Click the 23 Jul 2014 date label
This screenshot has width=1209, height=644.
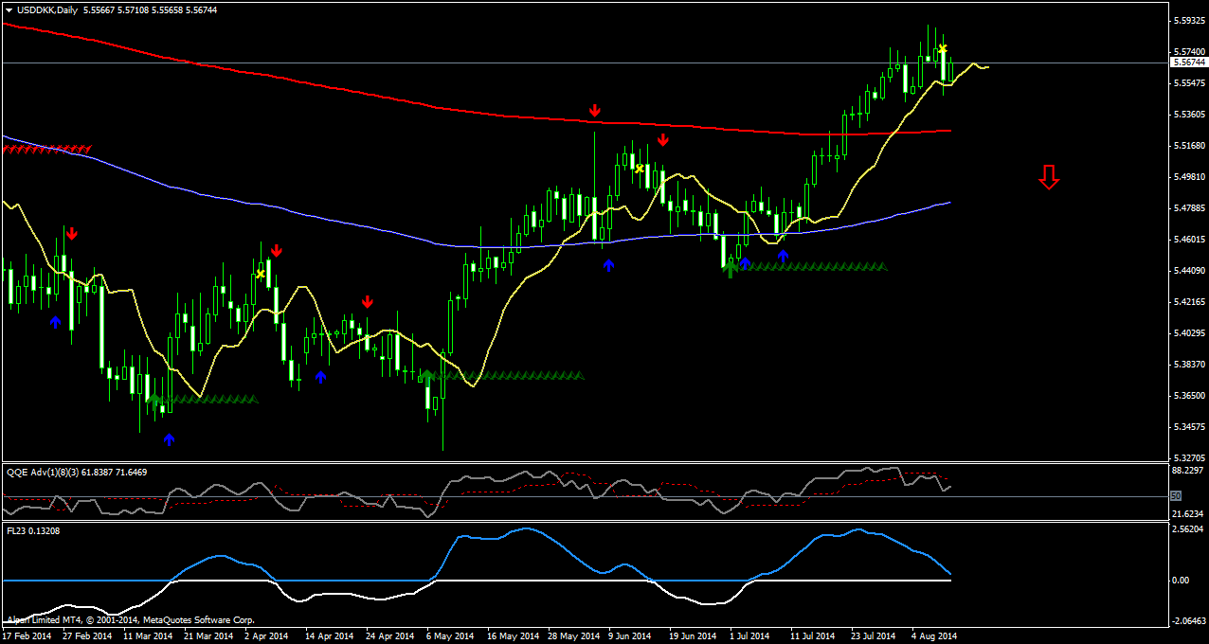click(874, 636)
